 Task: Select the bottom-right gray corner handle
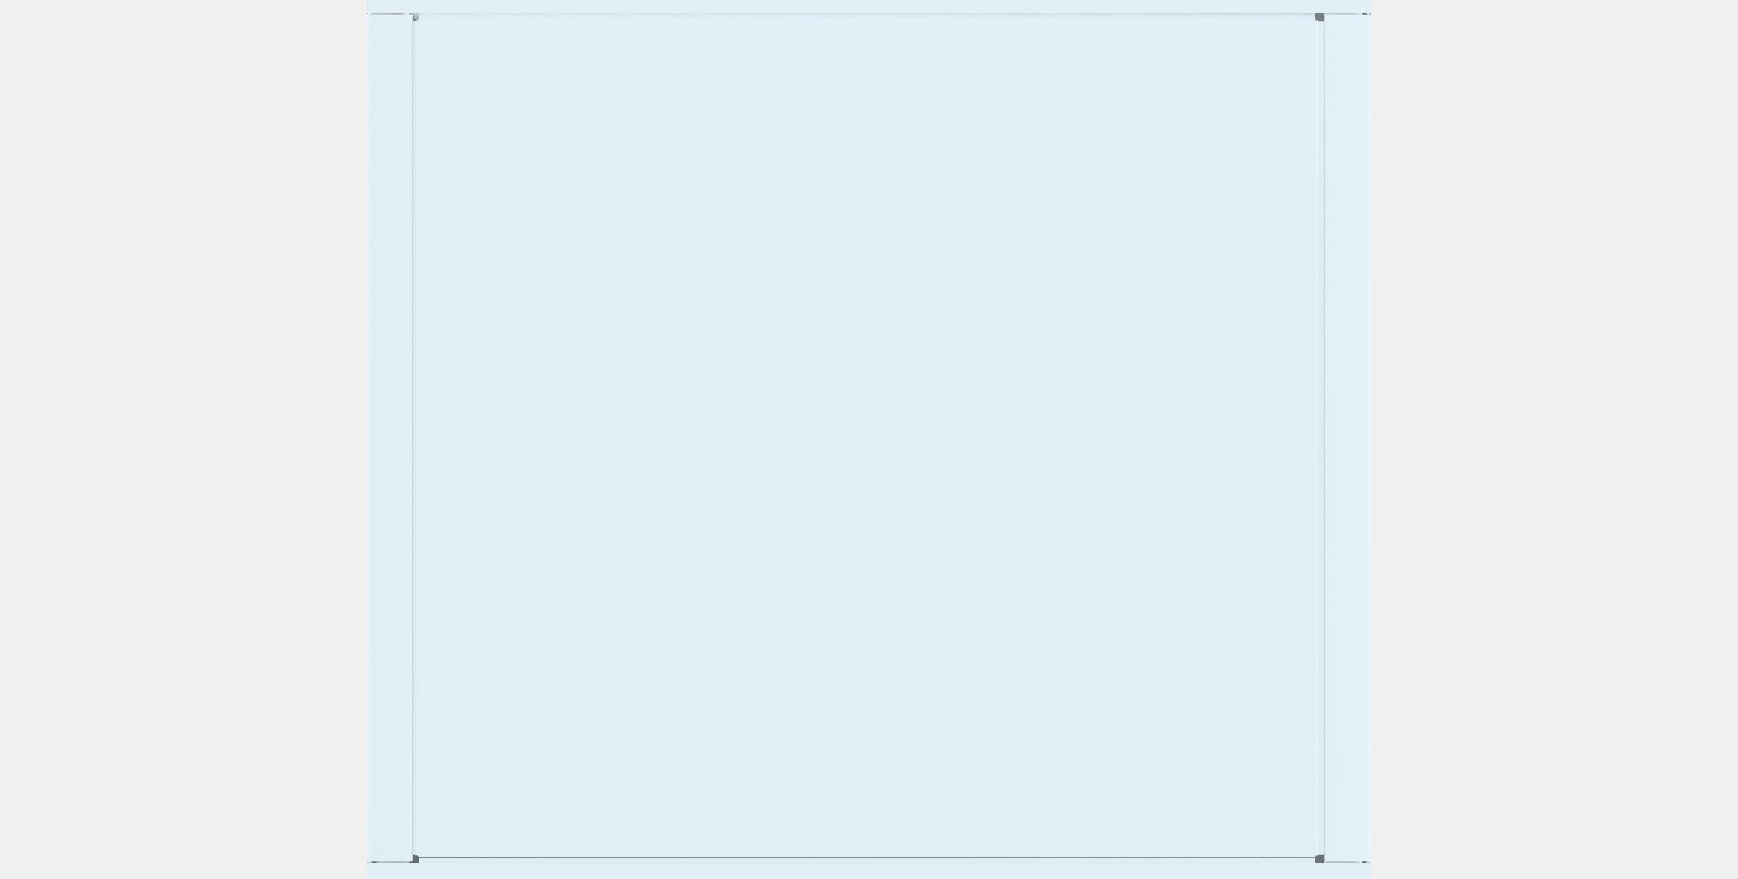[x=1319, y=859]
